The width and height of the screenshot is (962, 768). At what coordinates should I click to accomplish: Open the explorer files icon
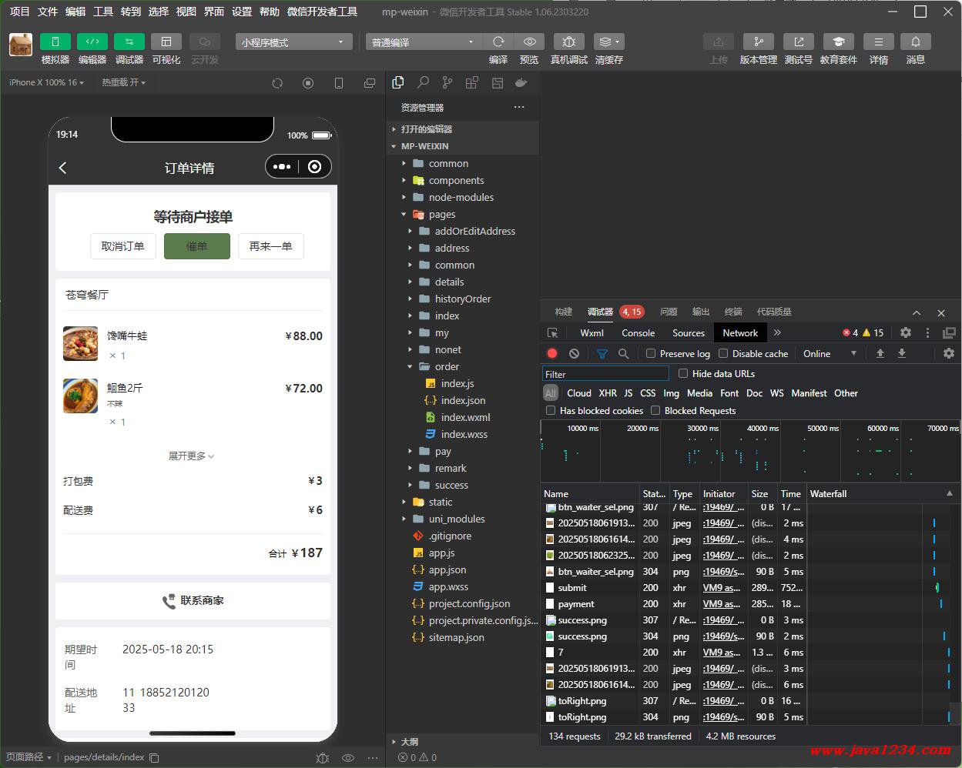point(398,83)
